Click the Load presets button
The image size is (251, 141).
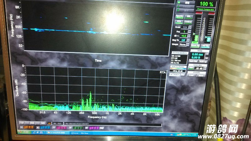pyautogui.click(x=192, y=75)
